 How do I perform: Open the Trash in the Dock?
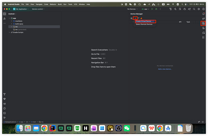pos(188,128)
